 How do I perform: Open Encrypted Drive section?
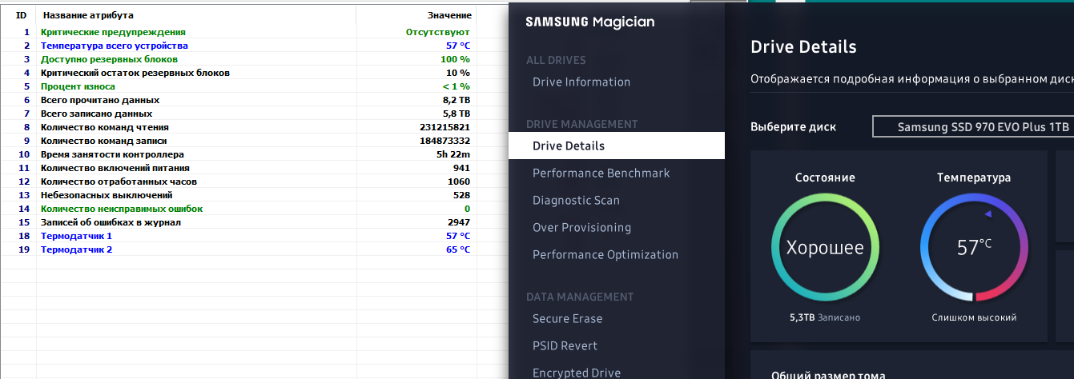[576, 372]
